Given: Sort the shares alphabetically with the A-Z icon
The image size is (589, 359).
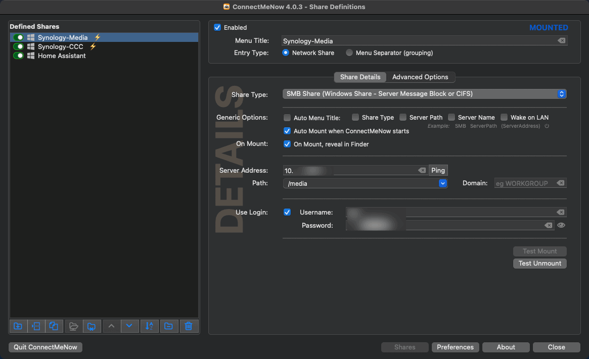Looking at the screenshot, I should click(150, 326).
